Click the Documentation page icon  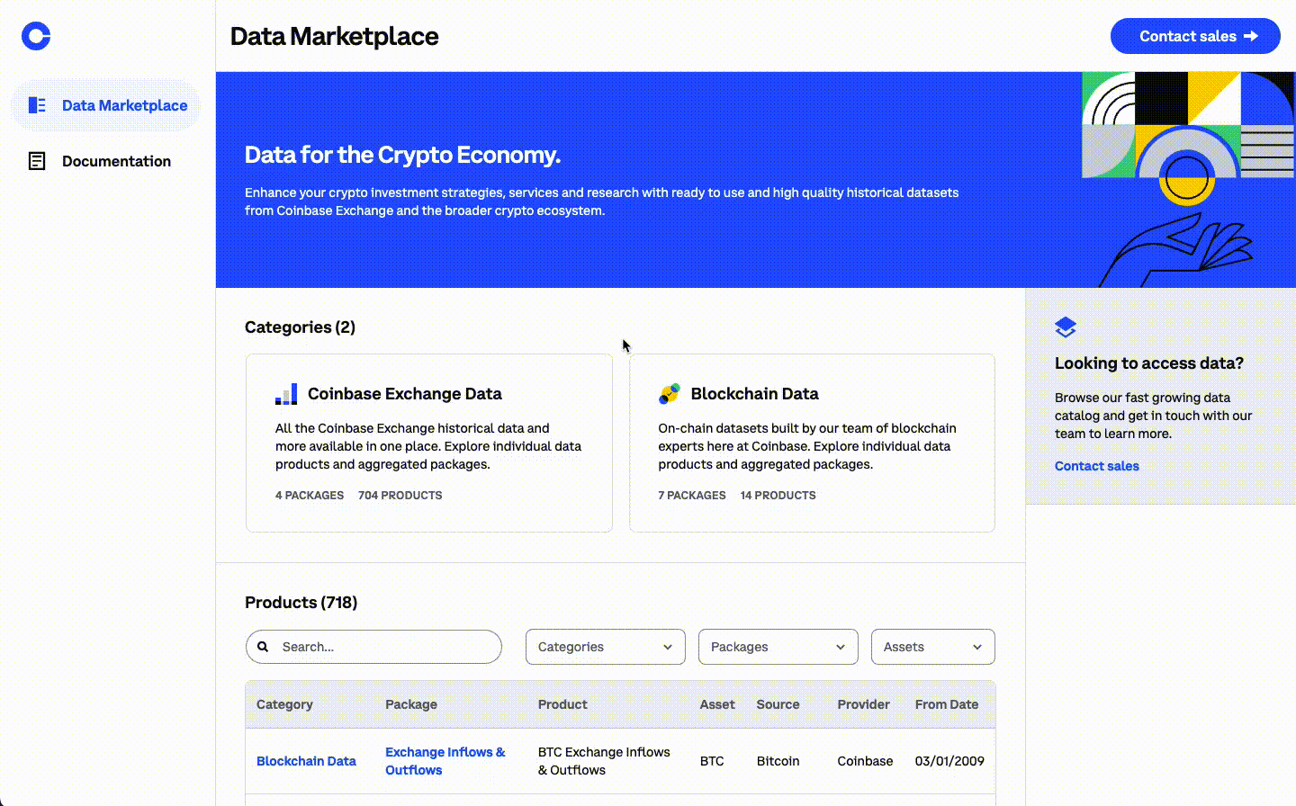pyautogui.click(x=37, y=161)
